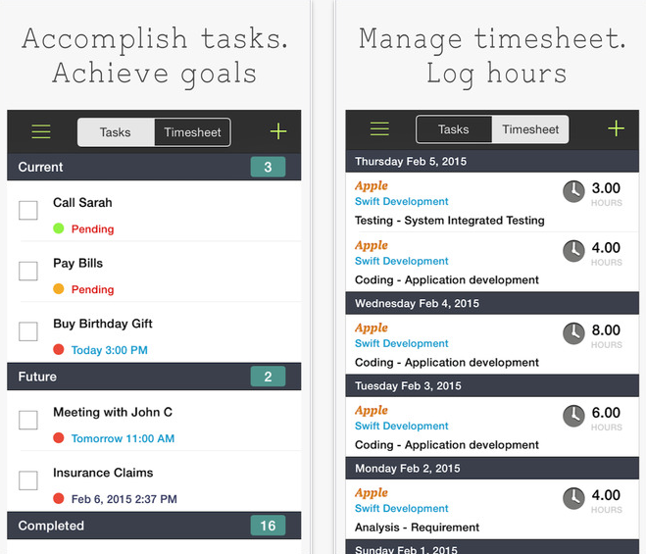The width and height of the screenshot is (646, 554).
Task: Click clock icon beside 8.00 hours entry
Action: (573, 333)
